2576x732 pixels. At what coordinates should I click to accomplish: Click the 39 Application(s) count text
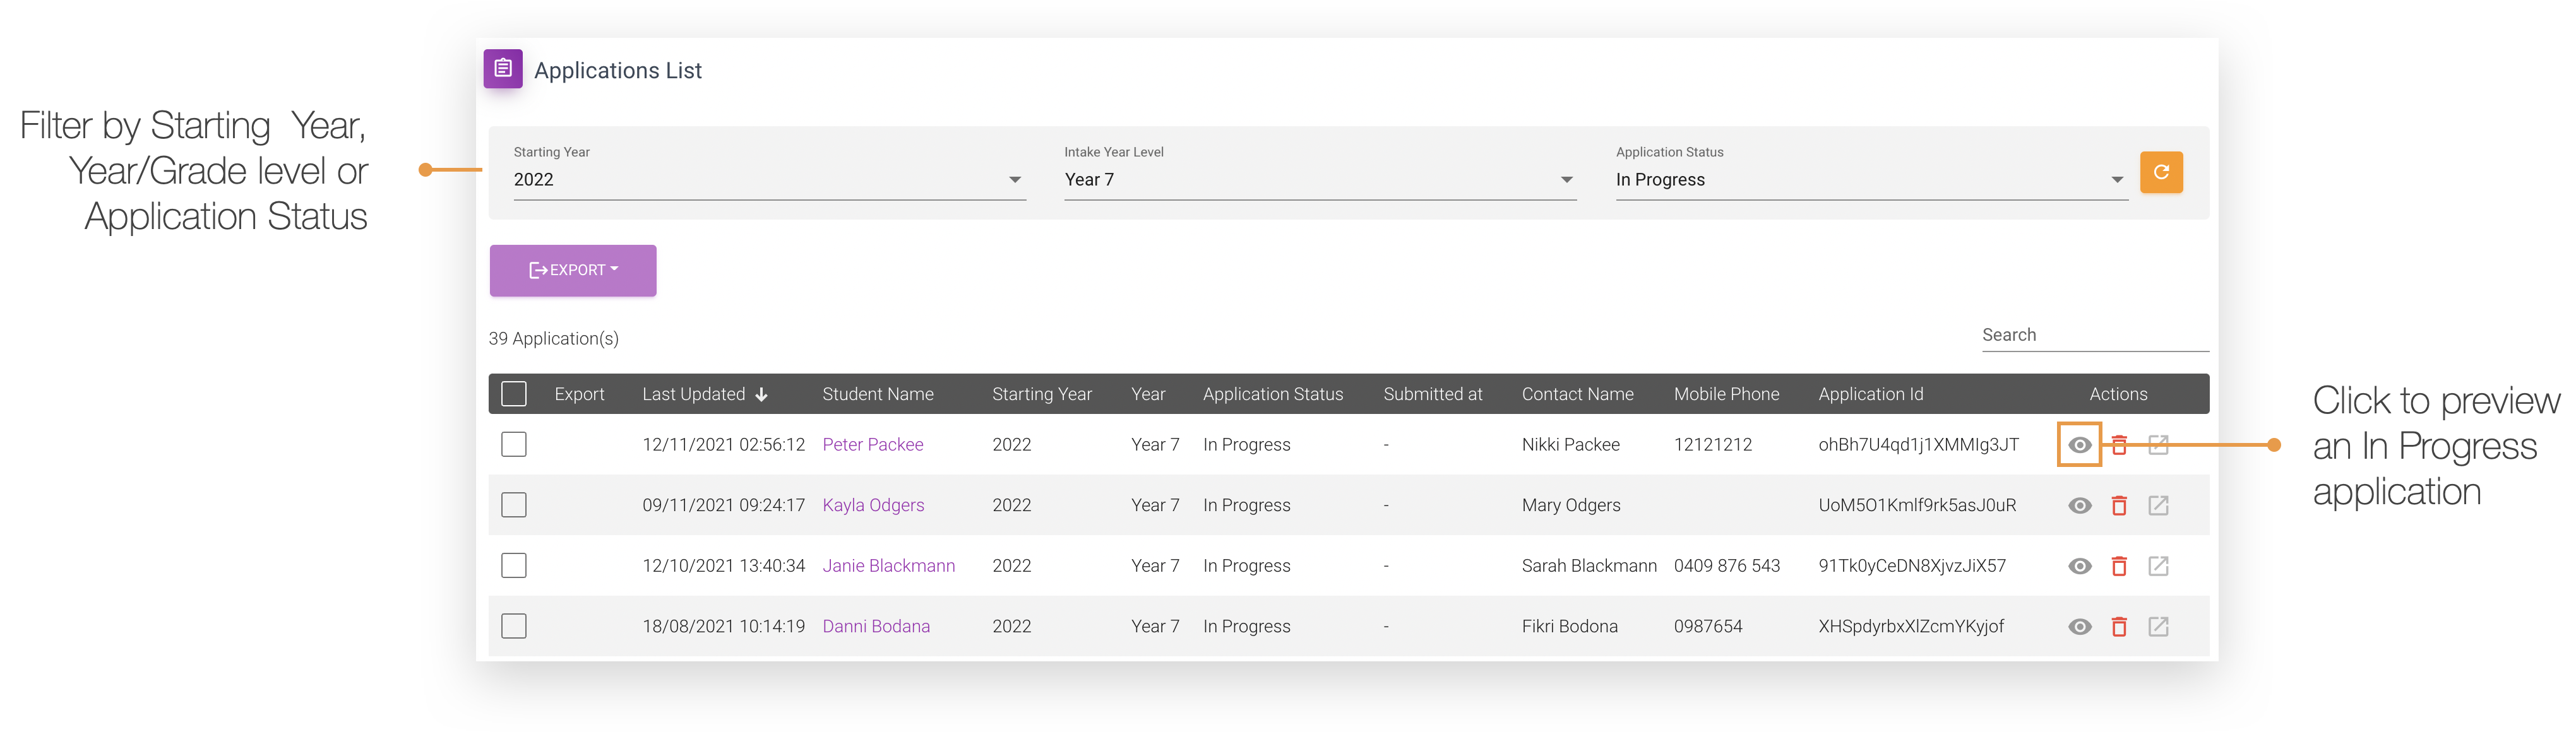(553, 338)
